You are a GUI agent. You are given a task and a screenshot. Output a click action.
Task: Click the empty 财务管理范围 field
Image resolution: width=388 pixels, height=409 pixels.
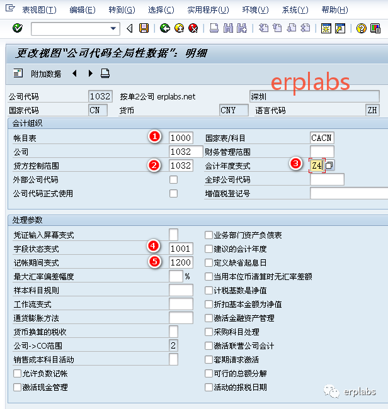click(x=322, y=152)
